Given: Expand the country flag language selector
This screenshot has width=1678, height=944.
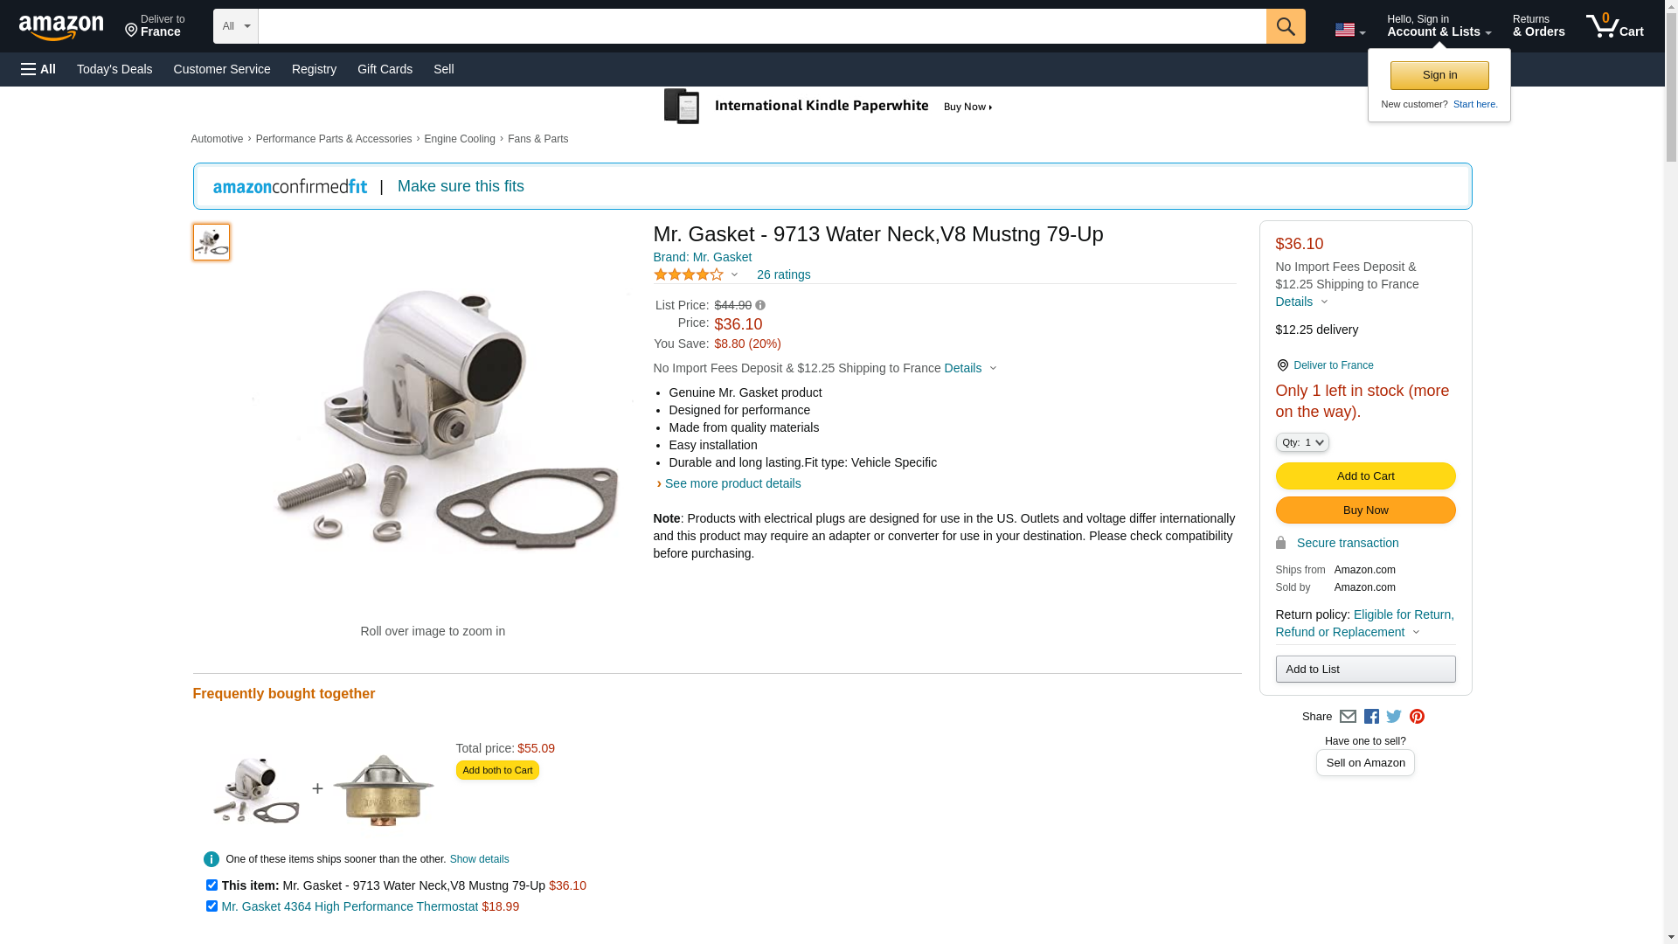Looking at the screenshot, I should click(1349, 30).
